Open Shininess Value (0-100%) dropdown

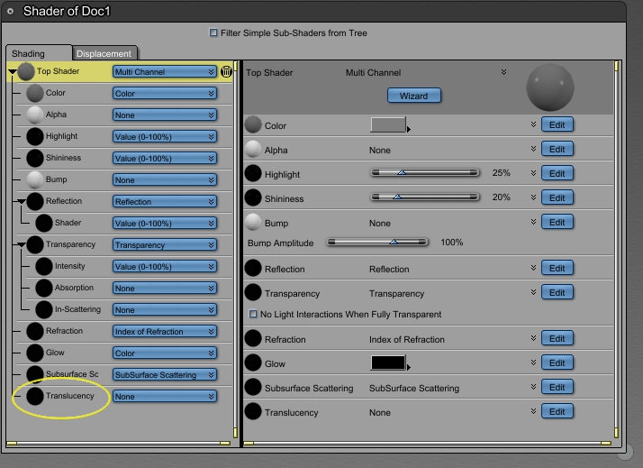pyautogui.click(x=165, y=159)
